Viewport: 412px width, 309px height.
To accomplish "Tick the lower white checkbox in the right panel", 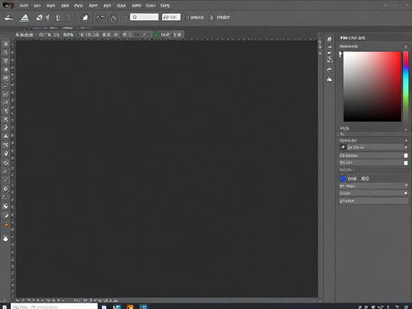I will [406, 163].
